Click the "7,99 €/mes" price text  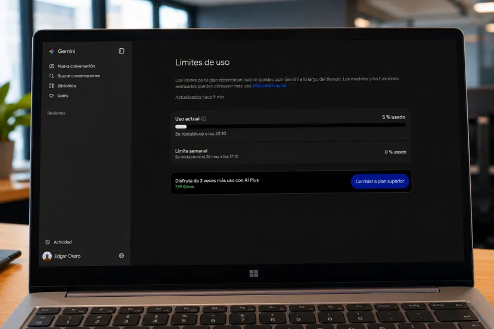click(185, 187)
